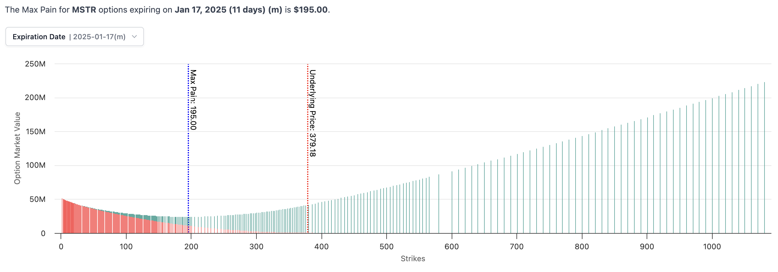Click the "Option Market Value" y-axis title
Image resolution: width=778 pixels, height=272 pixels.
coord(17,148)
